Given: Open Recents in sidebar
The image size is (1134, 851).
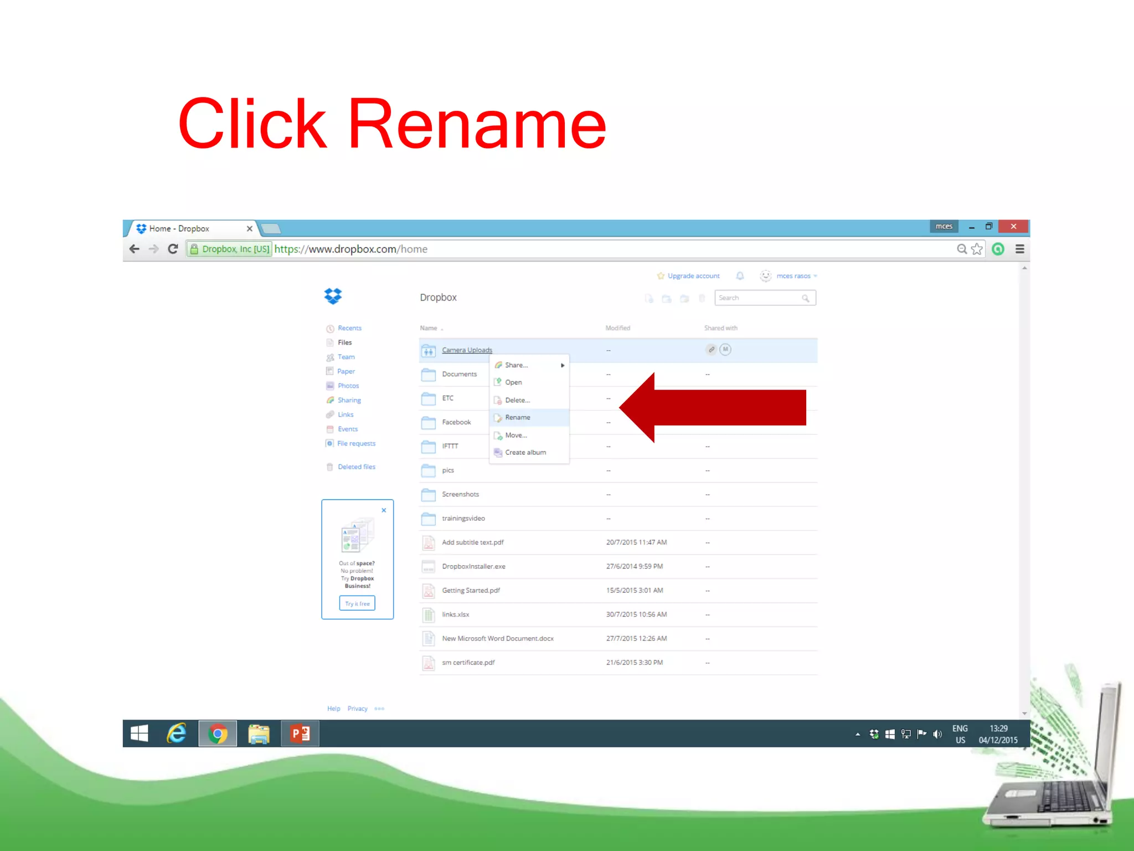Looking at the screenshot, I should coord(349,328).
